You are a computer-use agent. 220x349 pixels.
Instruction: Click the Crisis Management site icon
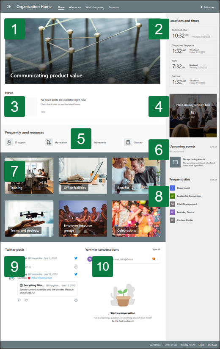coord(173,204)
